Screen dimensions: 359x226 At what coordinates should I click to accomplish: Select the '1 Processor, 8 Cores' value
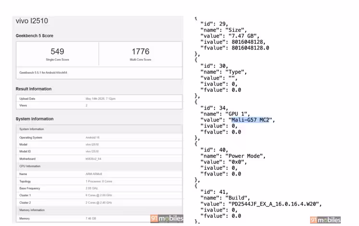coord(99,181)
